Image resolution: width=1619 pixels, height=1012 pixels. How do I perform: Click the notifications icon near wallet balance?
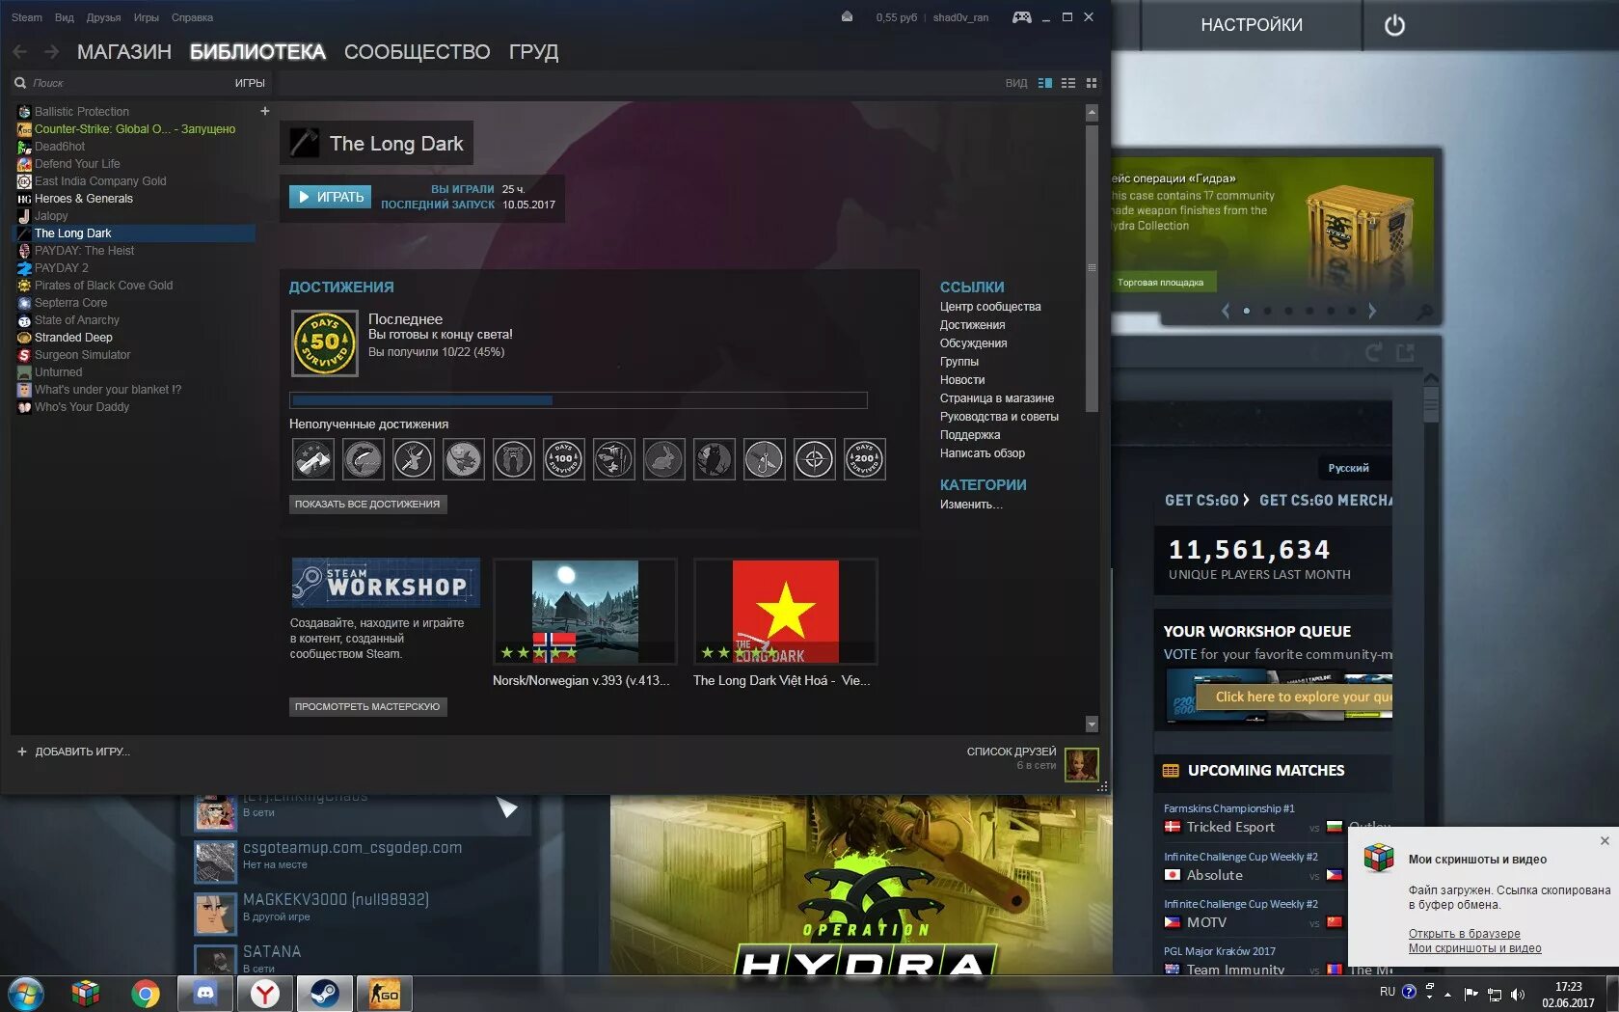point(847,17)
